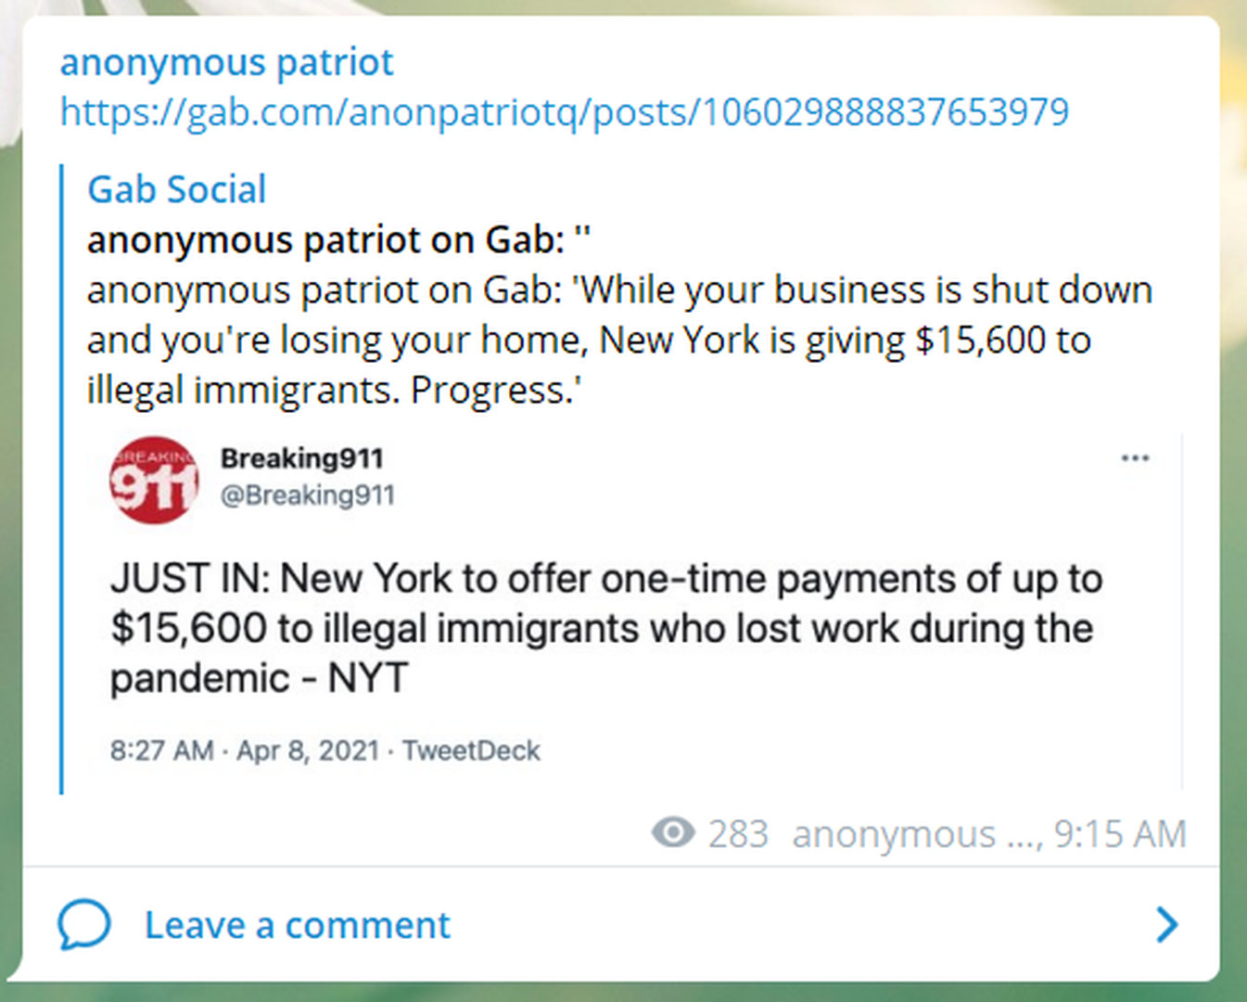Screen dimensions: 1247x1002
Task: Click the 283 view count
Action: [738, 834]
